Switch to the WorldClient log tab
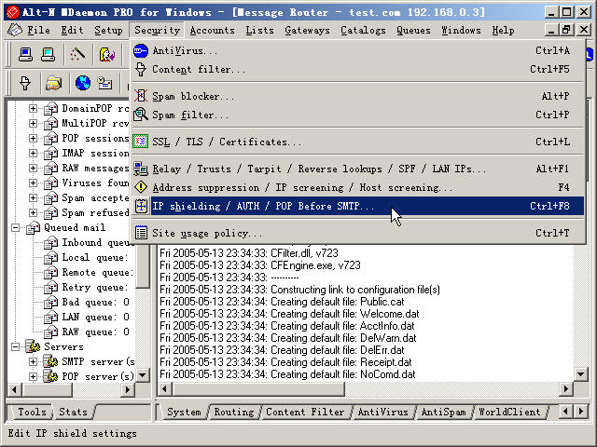Image resolution: width=597 pixels, height=447 pixels. pos(508,412)
